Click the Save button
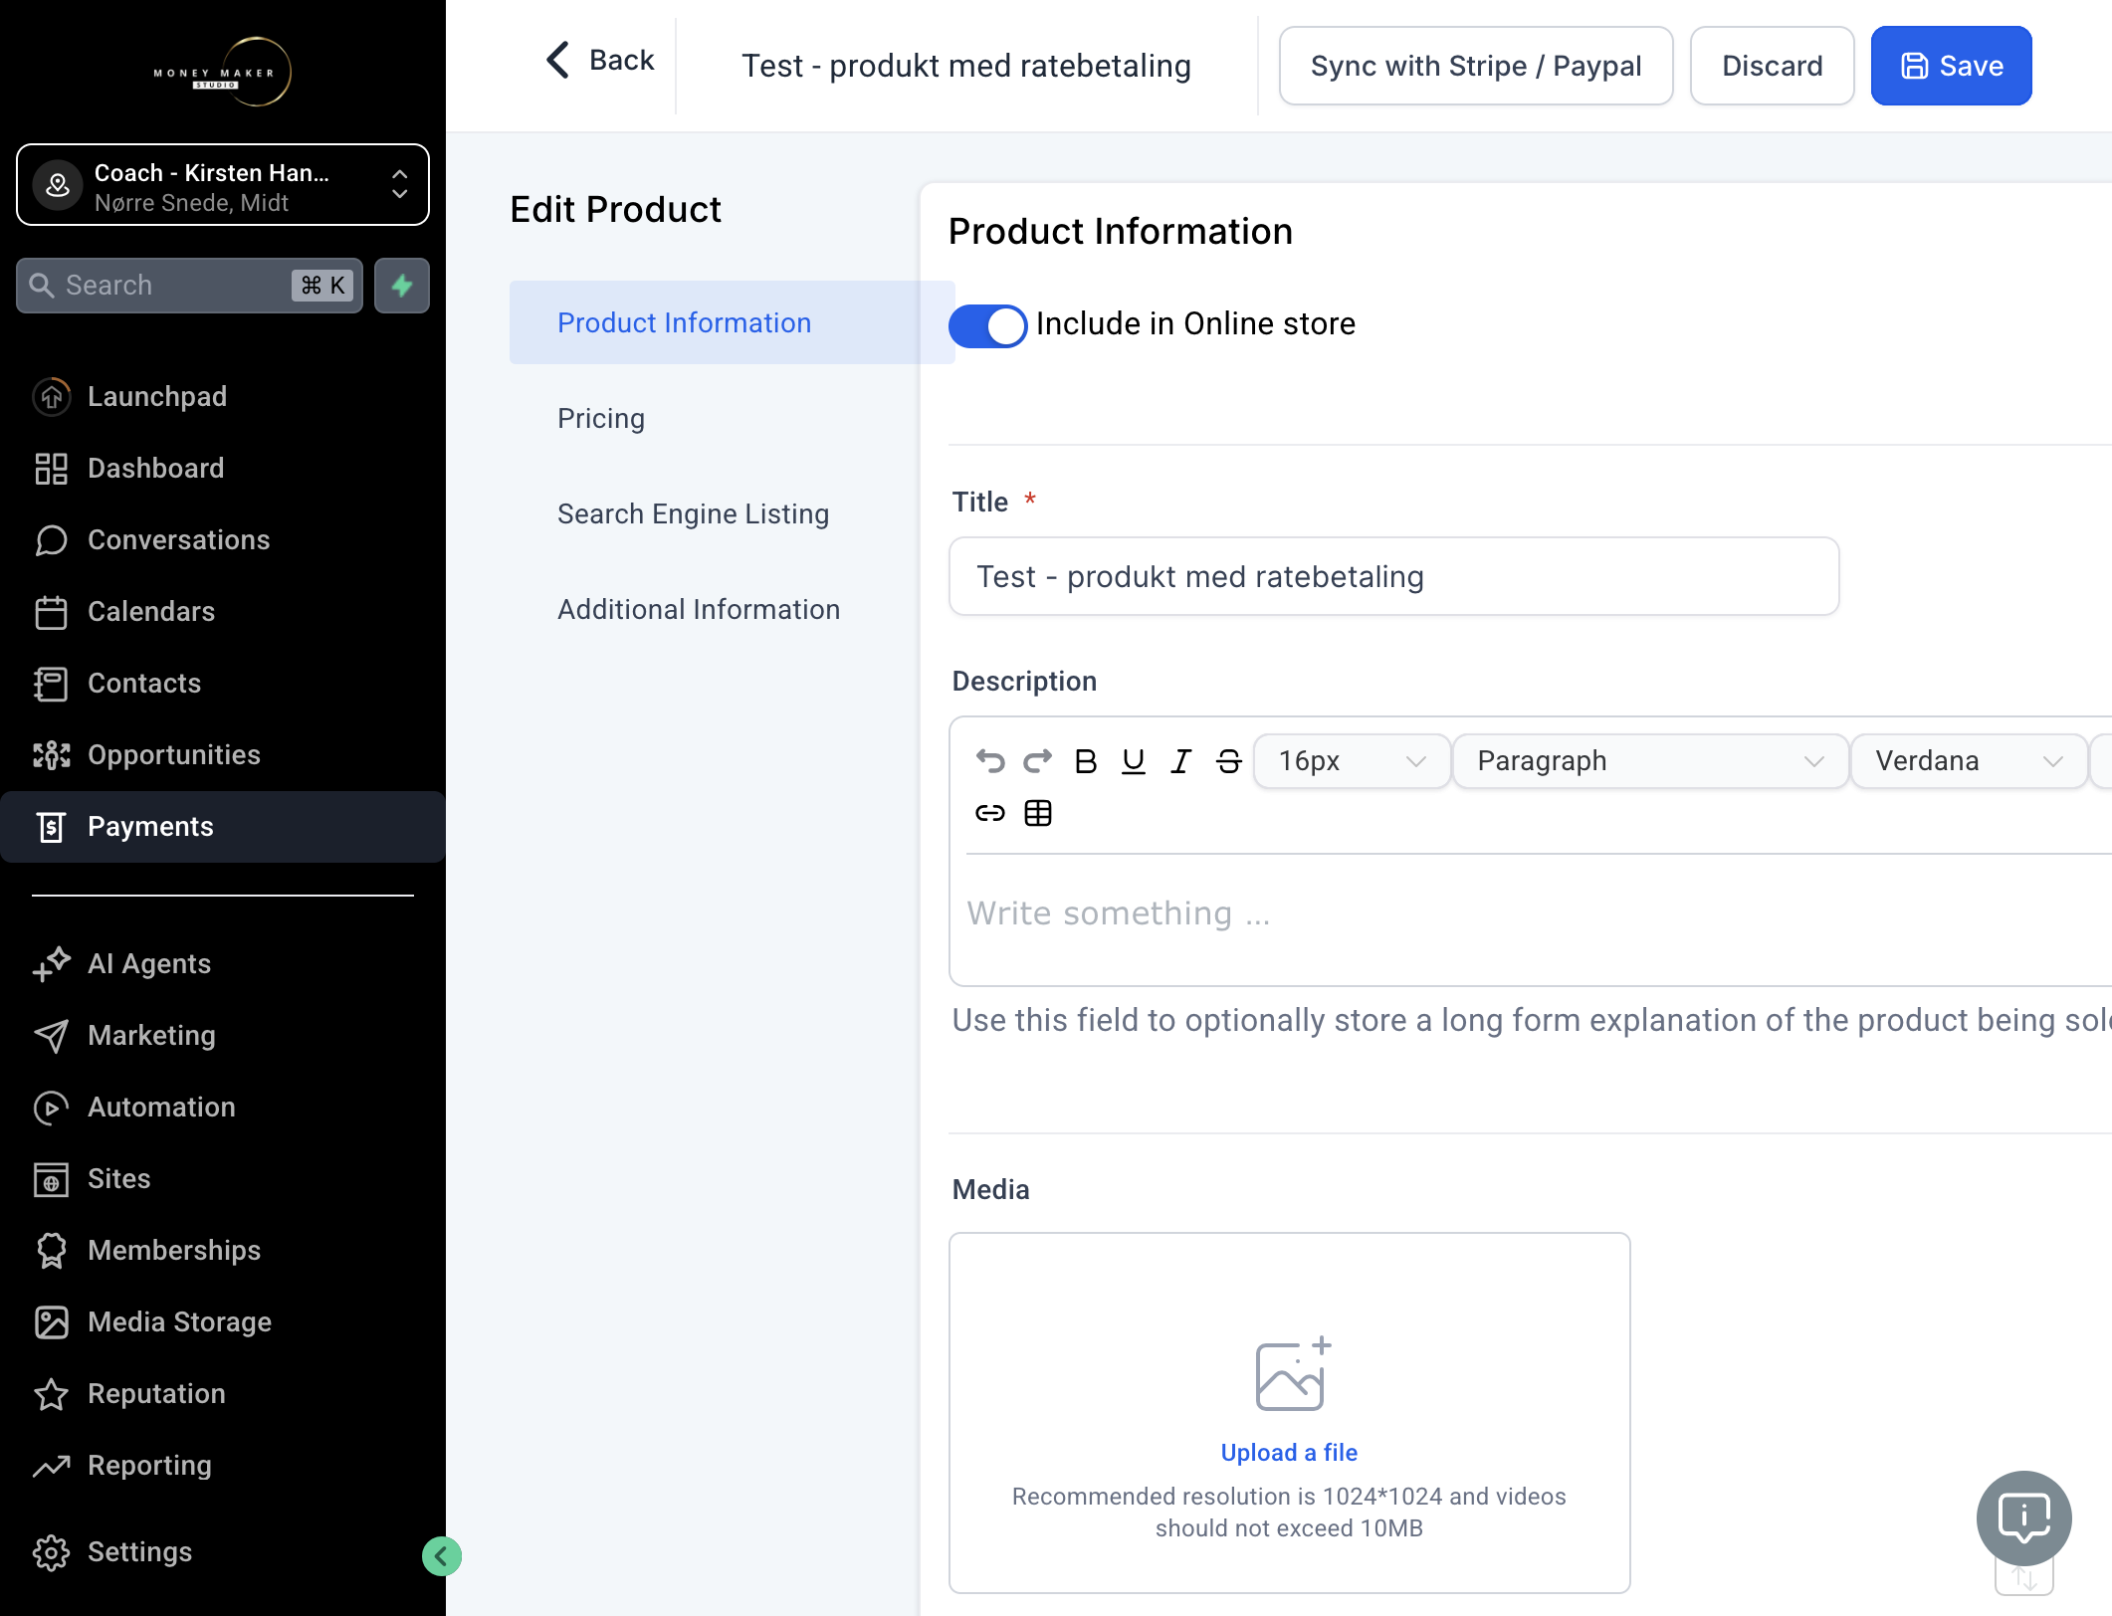Image resolution: width=2112 pixels, height=1616 pixels. [x=1951, y=66]
